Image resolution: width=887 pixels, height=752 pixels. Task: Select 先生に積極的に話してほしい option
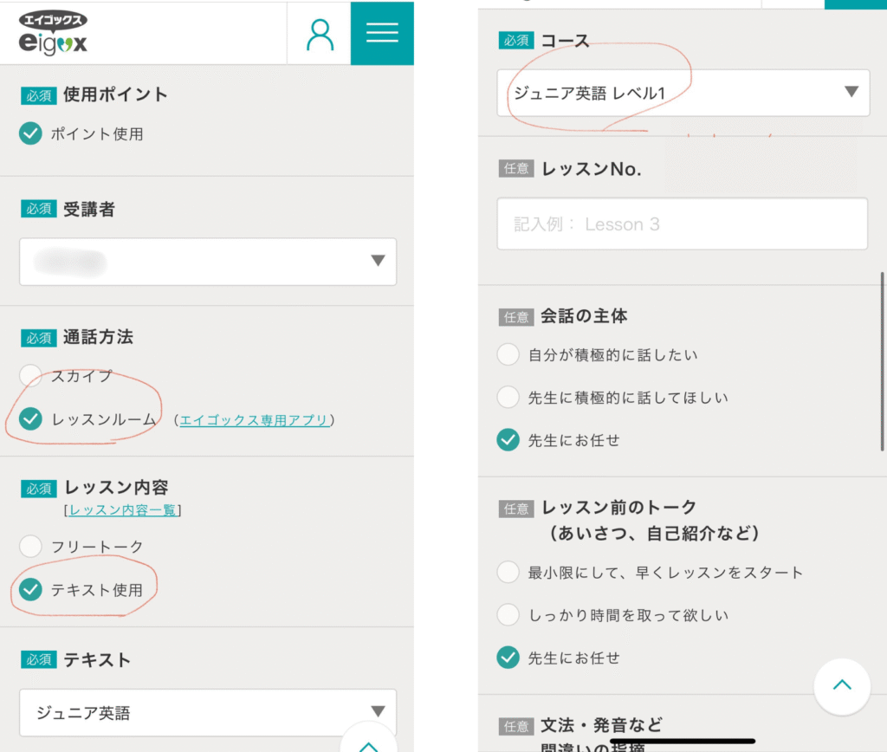508,398
